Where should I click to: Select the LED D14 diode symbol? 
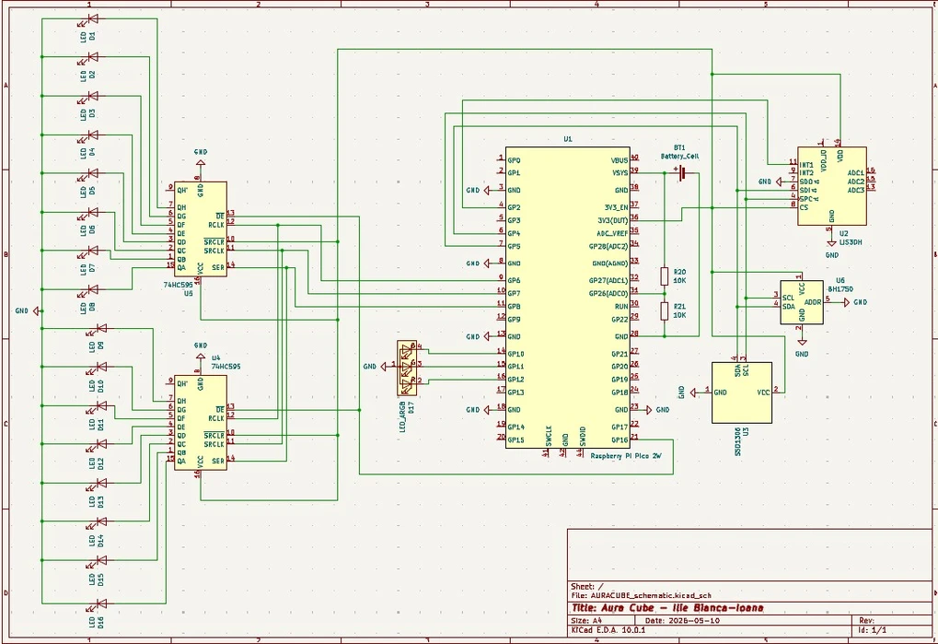tap(101, 521)
